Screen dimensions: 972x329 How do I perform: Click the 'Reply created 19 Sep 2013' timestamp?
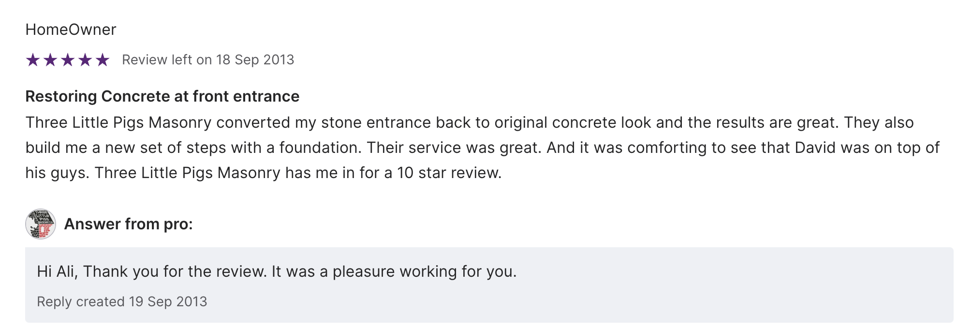[122, 301]
